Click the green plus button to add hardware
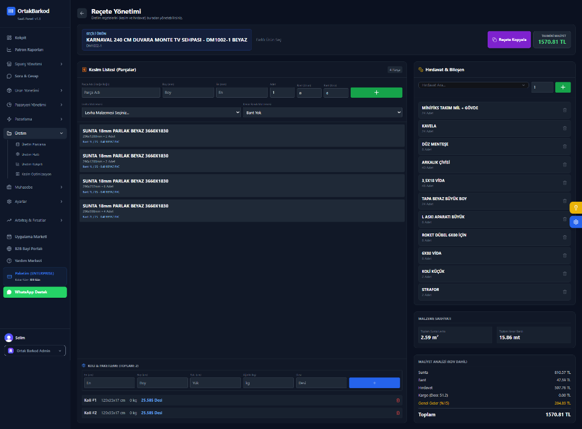 pos(562,87)
